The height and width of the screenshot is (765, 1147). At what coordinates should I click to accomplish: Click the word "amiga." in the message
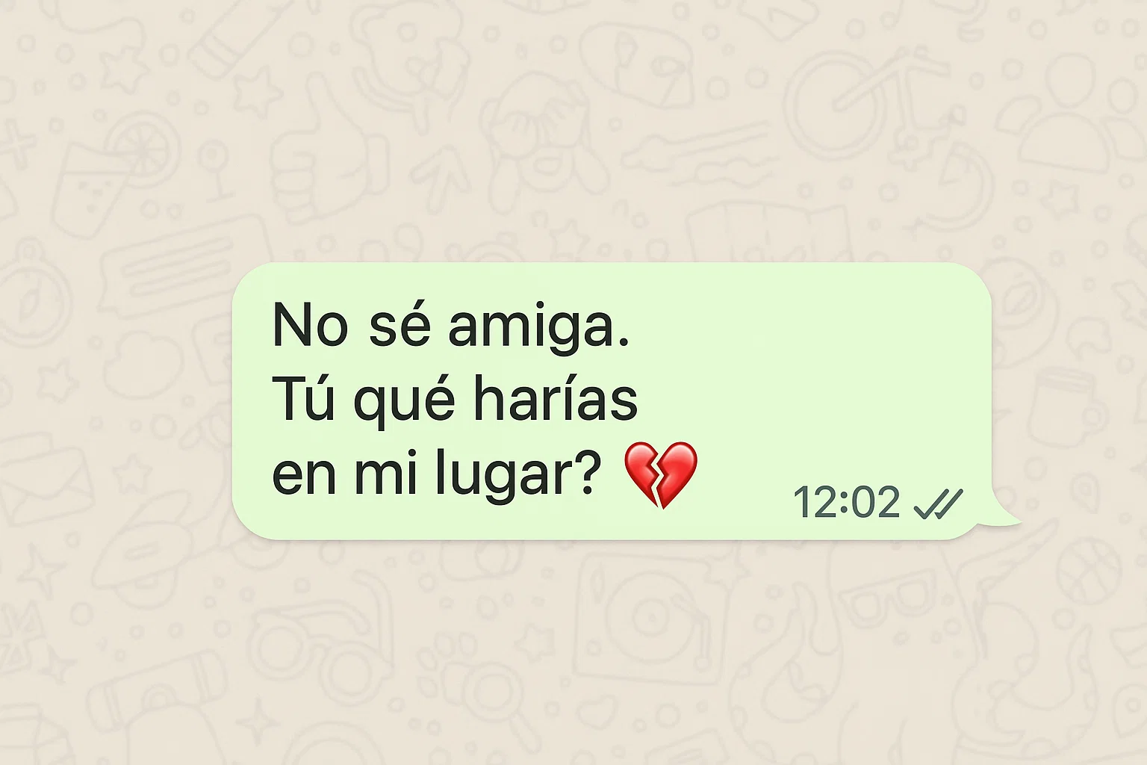click(538, 327)
